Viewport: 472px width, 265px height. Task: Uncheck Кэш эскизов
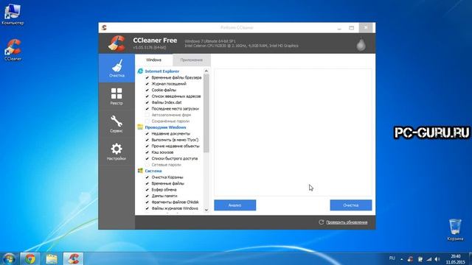[147, 152]
